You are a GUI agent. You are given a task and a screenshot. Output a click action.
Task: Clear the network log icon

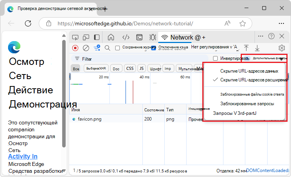click(86, 48)
